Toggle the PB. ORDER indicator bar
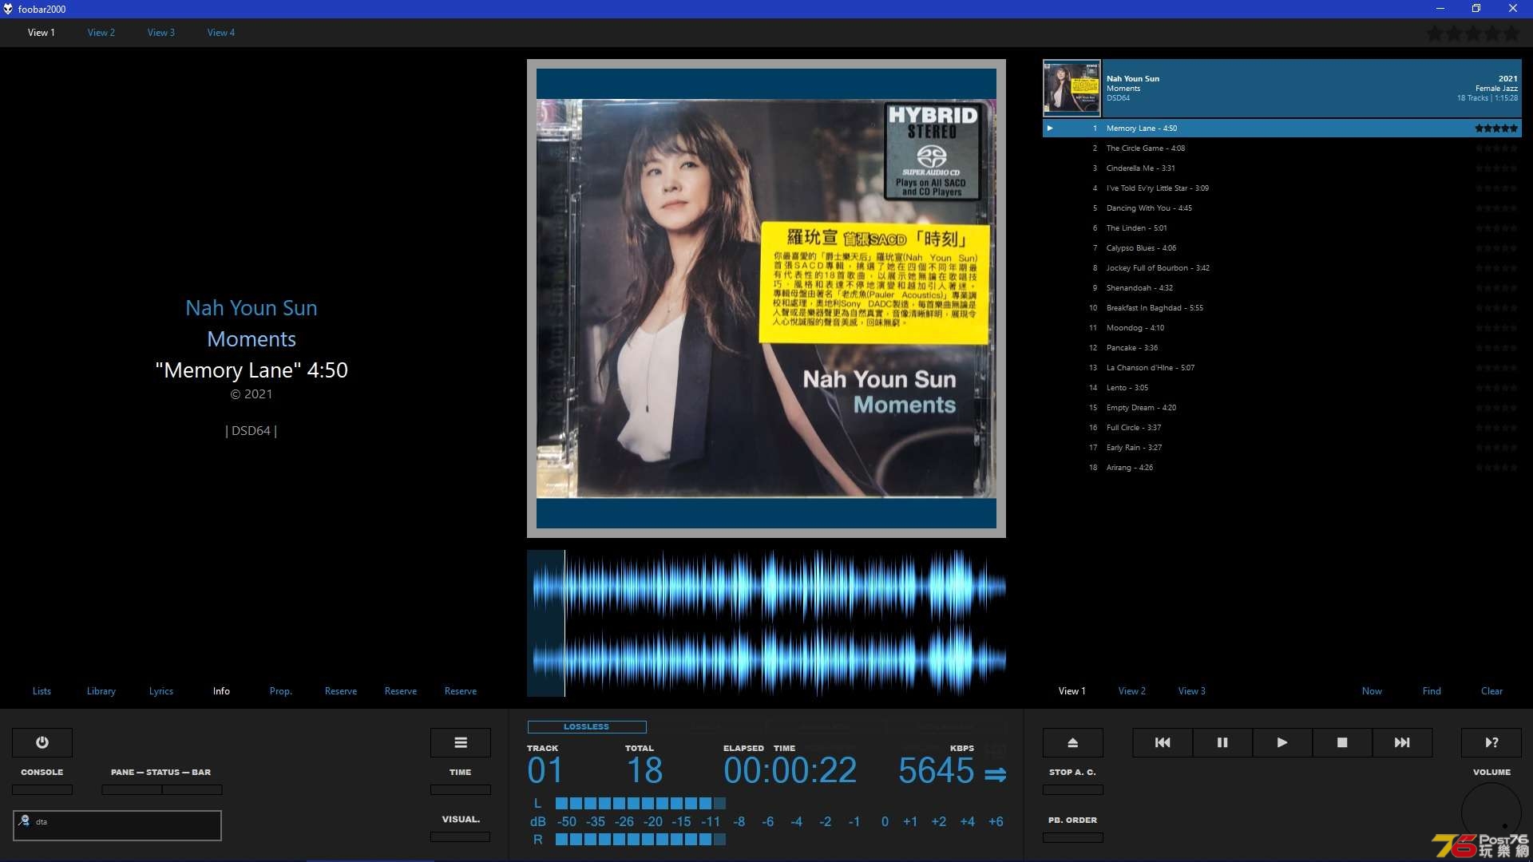1533x862 pixels. click(1073, 837)
